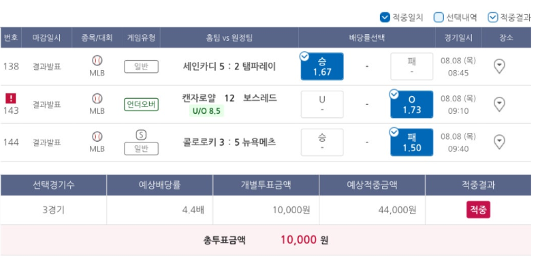538x263 pixels.
Task: Choose the U under option for game 143
Action: point(322,104)
